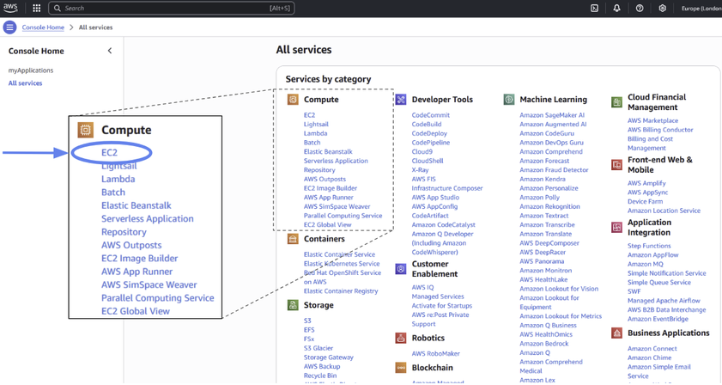Open Managed Apache Airflow link
Image resolution: width=722 pixels, height=385 pixels.
point(664,301)
